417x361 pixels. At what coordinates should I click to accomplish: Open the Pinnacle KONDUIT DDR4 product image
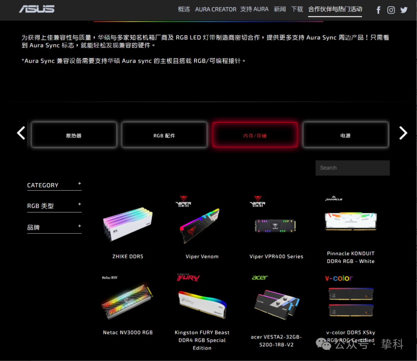click(x=351, y=221)
